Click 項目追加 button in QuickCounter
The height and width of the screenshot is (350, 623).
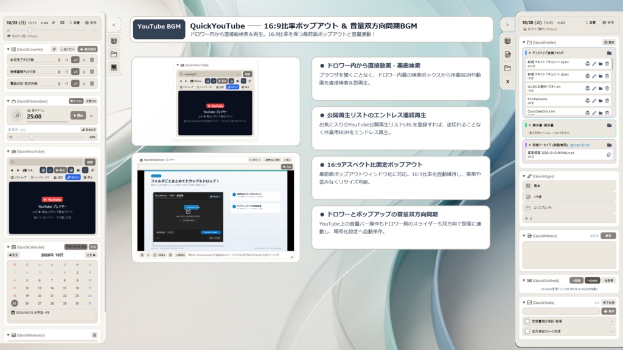pos(88,49)
